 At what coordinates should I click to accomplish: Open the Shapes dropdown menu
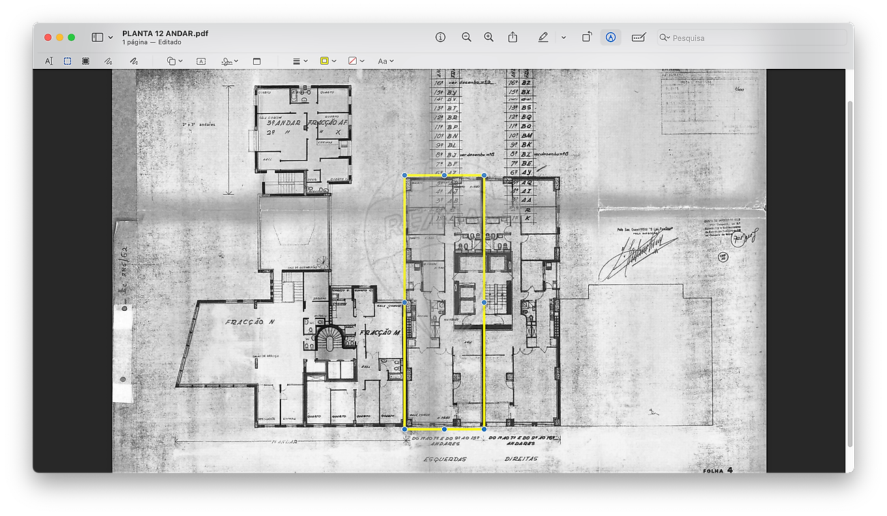pyautogui.click(x=175, y=61)
